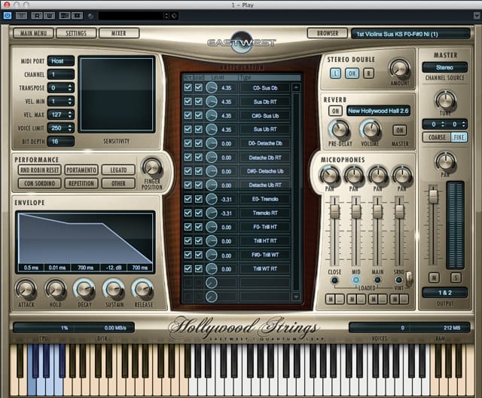482x398 pixels.
Task: Select Stereo Double R channel
Action: 368,73
